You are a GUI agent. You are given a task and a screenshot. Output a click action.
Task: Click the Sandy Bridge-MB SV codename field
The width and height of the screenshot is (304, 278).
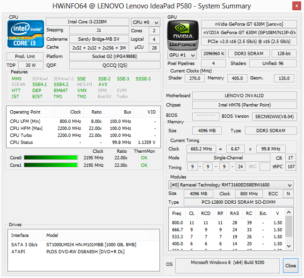pyautogui.click(x=99, y=39)
